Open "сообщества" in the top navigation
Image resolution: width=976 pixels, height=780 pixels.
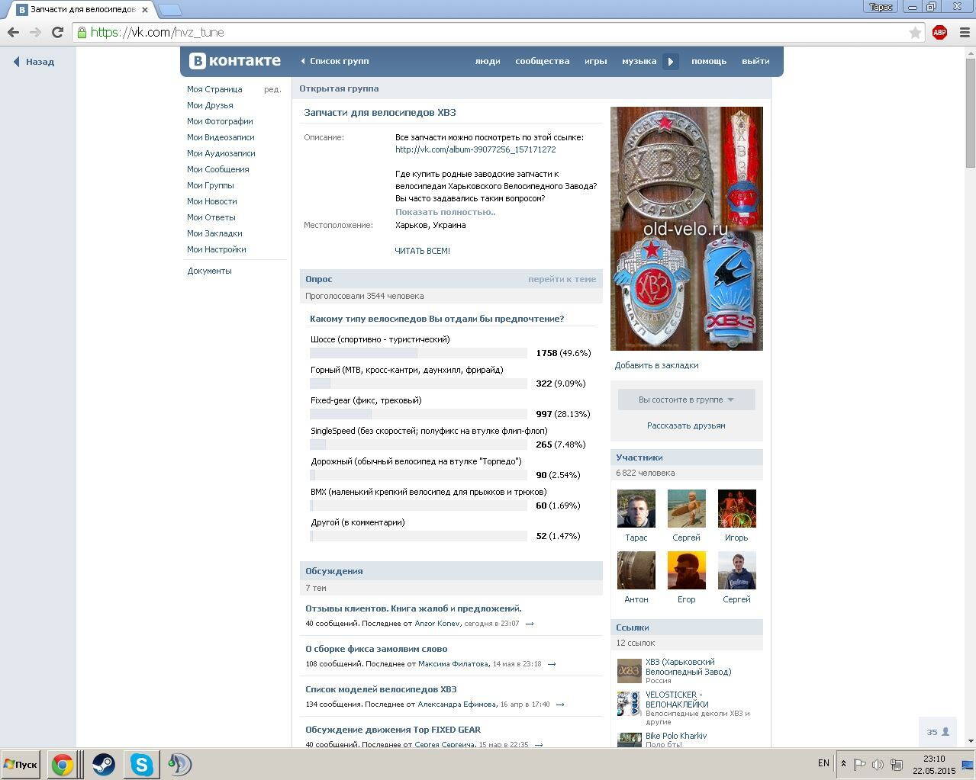tap(542, 61)
